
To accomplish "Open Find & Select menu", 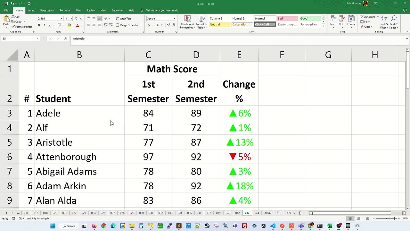I will click(394, 22).
